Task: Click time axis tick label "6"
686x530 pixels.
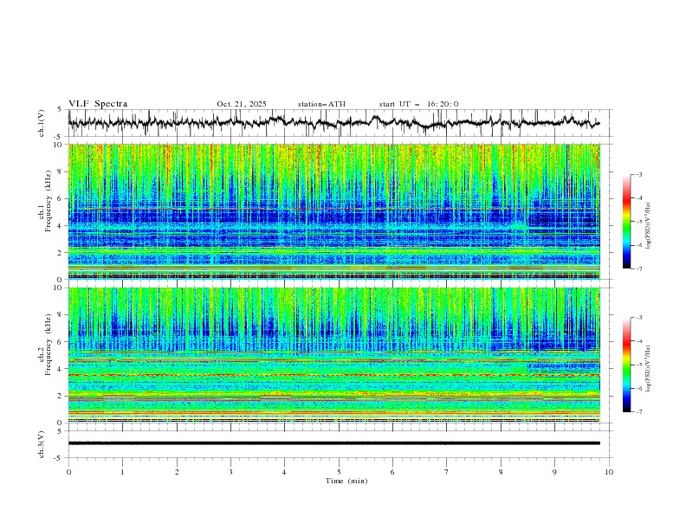Action: [392, 472]
